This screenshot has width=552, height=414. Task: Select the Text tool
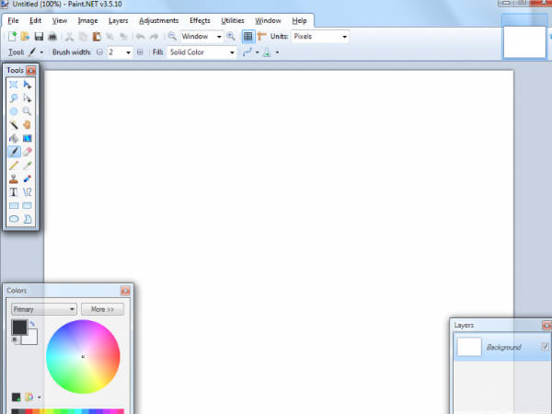click(x=14, y=192)
